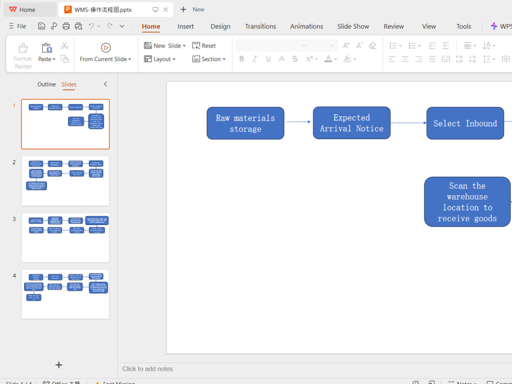Viewport: 512px width, 384px height.
Task: Switch to Animations ribbon tab
Action: pyautogui.click(x=307, y=27)
